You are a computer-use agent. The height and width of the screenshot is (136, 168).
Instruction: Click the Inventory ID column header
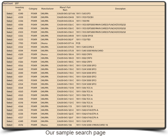pos(19,9)
